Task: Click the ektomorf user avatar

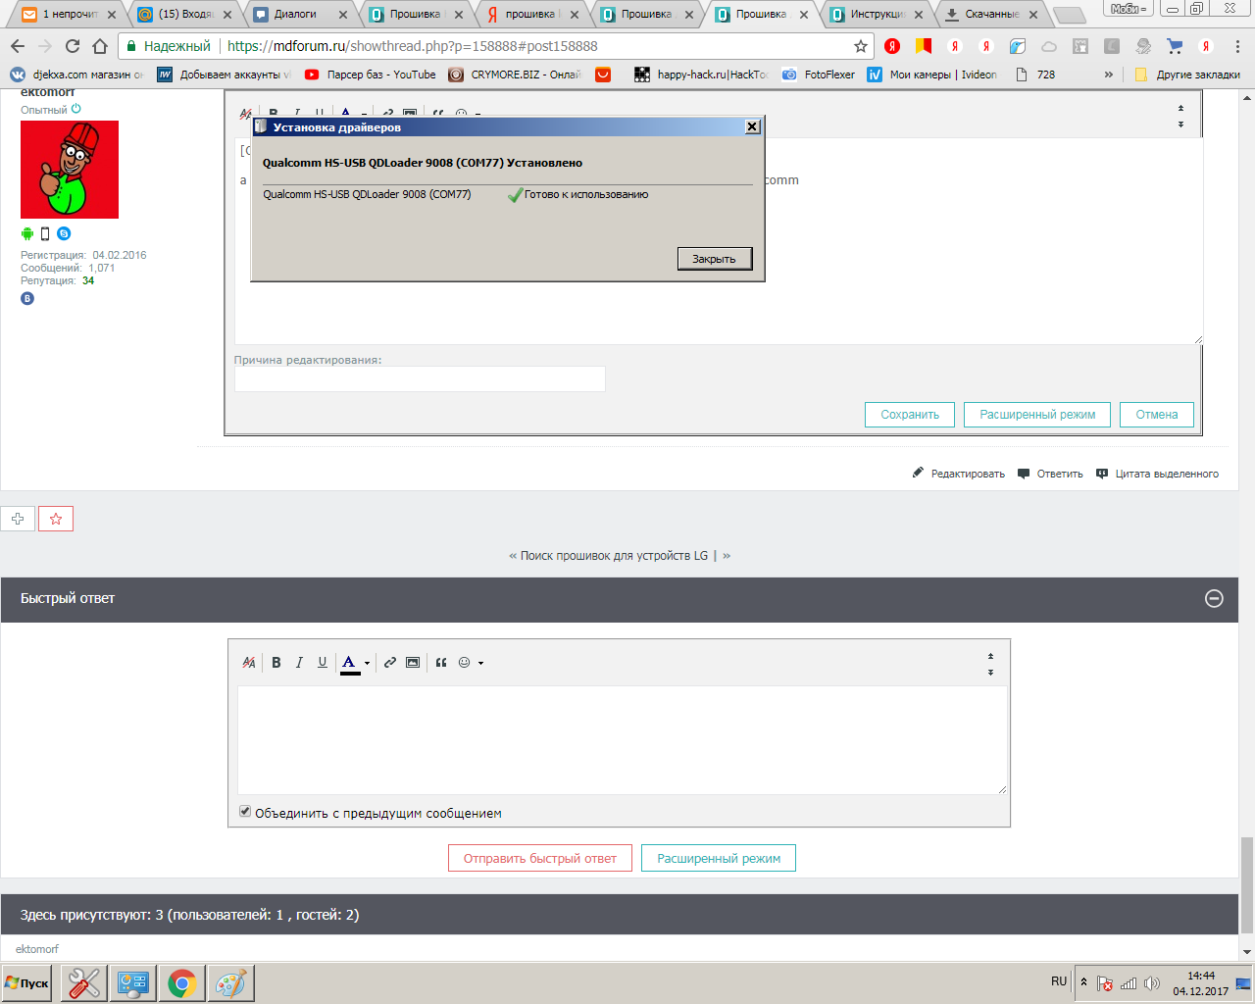Action: (70, 170)
